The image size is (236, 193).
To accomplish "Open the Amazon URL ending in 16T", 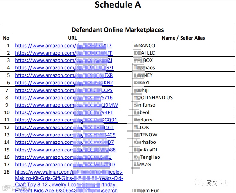I will (64, 127).
